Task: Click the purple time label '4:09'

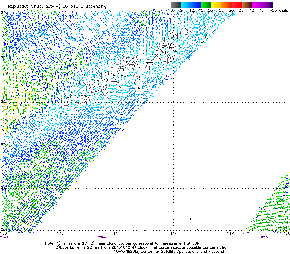Action: point(265,237)
